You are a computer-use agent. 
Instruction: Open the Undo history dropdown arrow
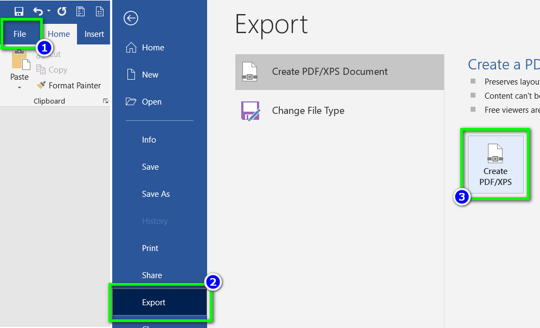[49, 11]
